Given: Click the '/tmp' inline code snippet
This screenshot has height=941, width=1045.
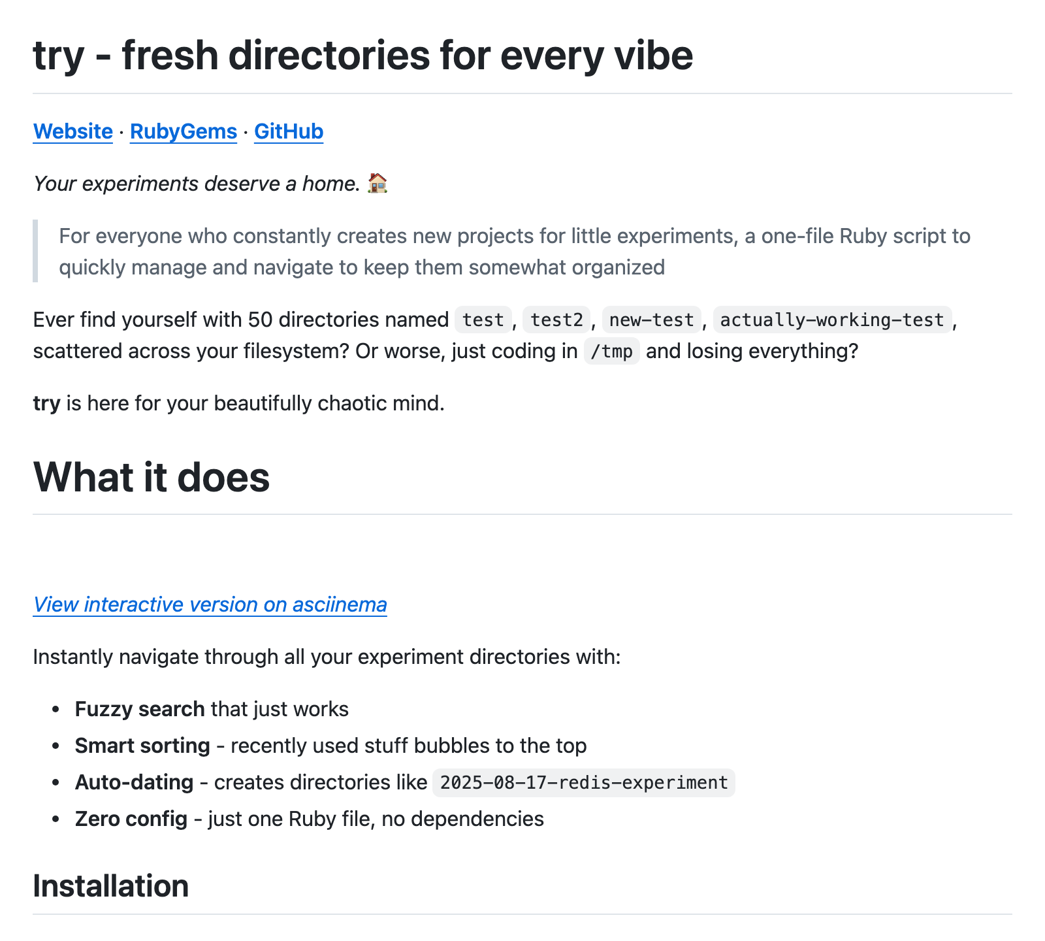Looking at the screenshot, I should coord(611,352).
